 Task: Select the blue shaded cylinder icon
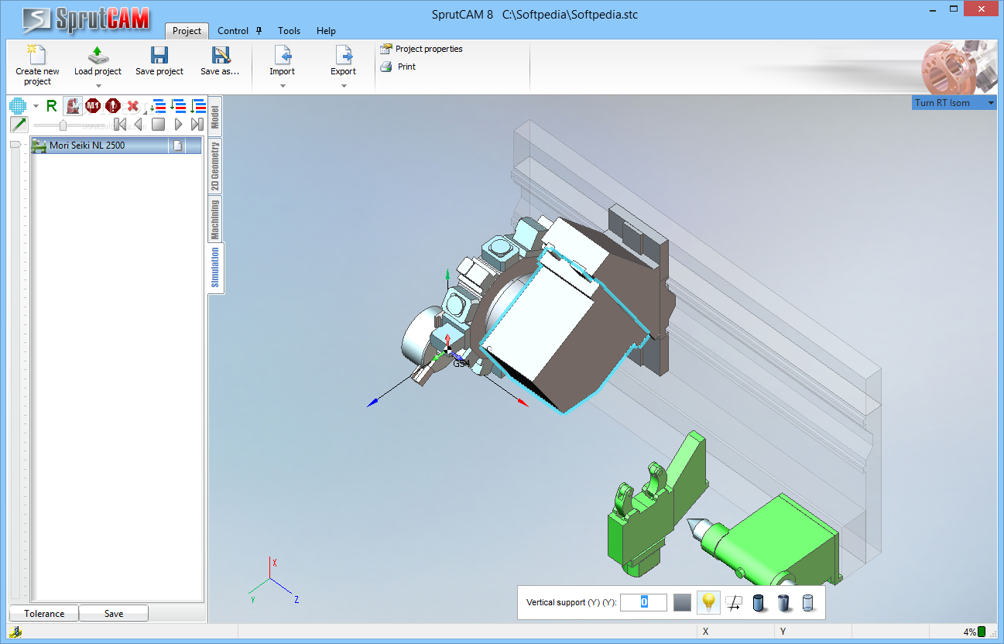coord(759,602)
